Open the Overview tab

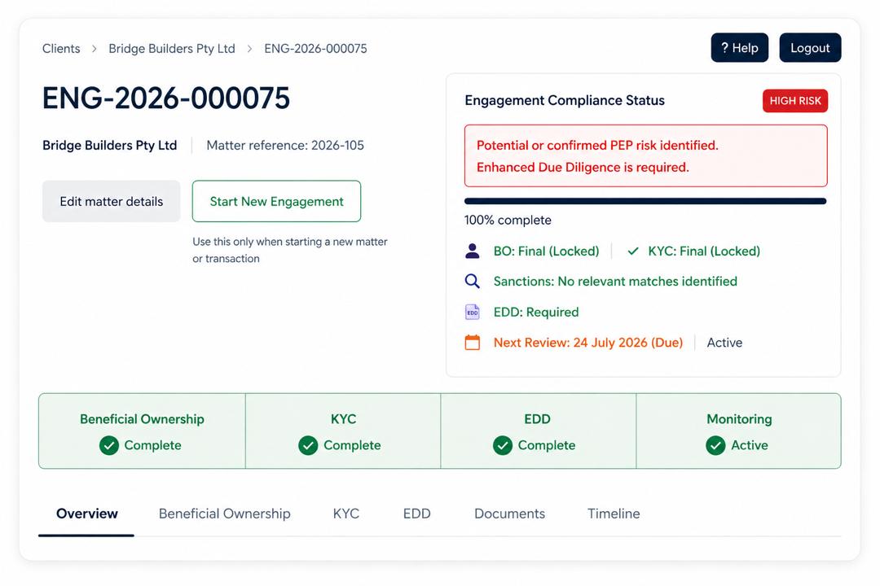(87, 514)
